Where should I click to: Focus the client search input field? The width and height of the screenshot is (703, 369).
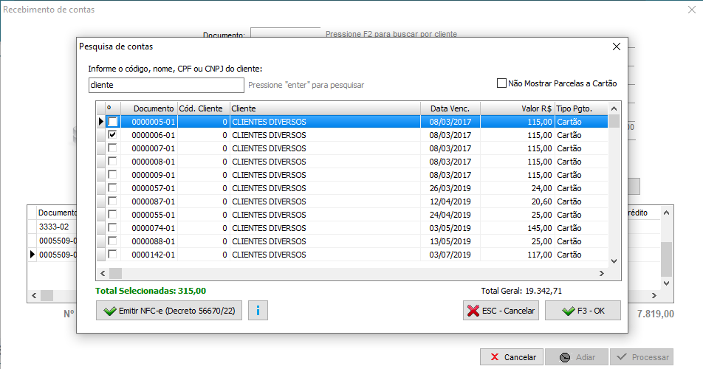(165, 85)
